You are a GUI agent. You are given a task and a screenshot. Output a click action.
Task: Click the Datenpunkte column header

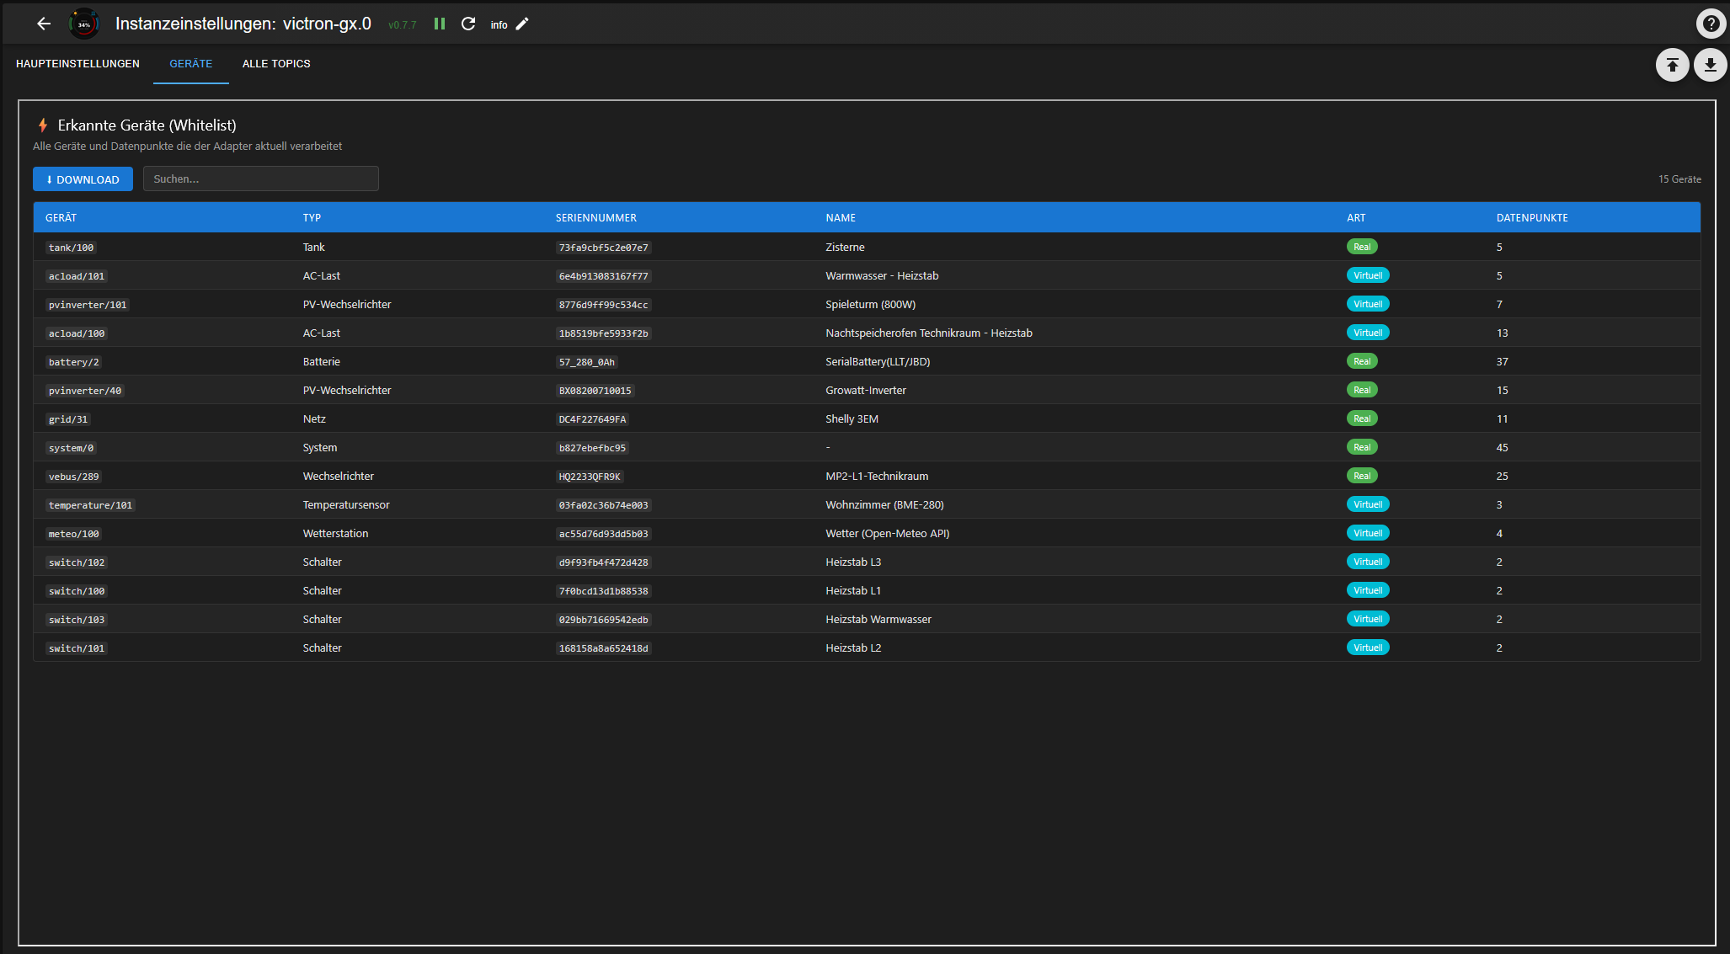coord(1532,217)
